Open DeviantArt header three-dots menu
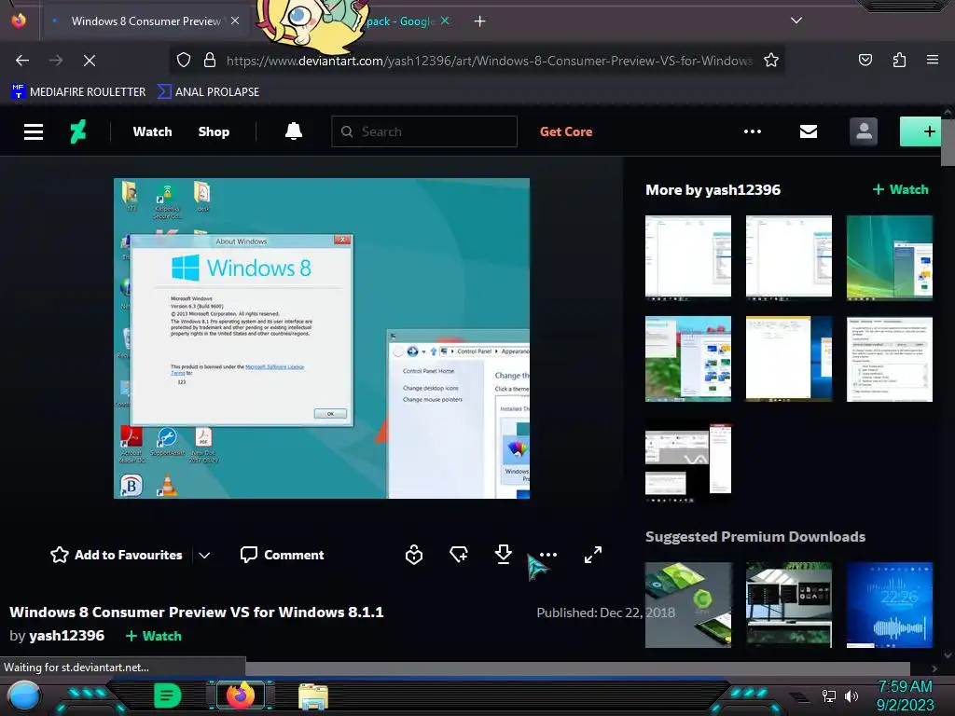 (x=753, y=131)
